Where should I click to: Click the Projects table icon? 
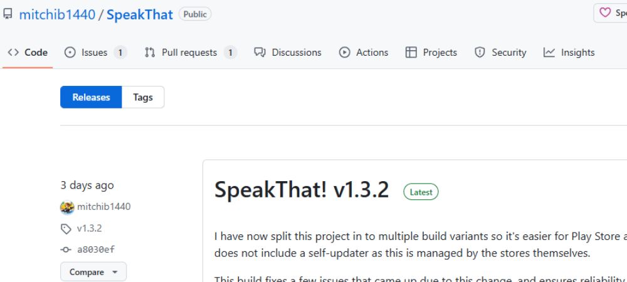pyautogui.click(x=411, y=52)
